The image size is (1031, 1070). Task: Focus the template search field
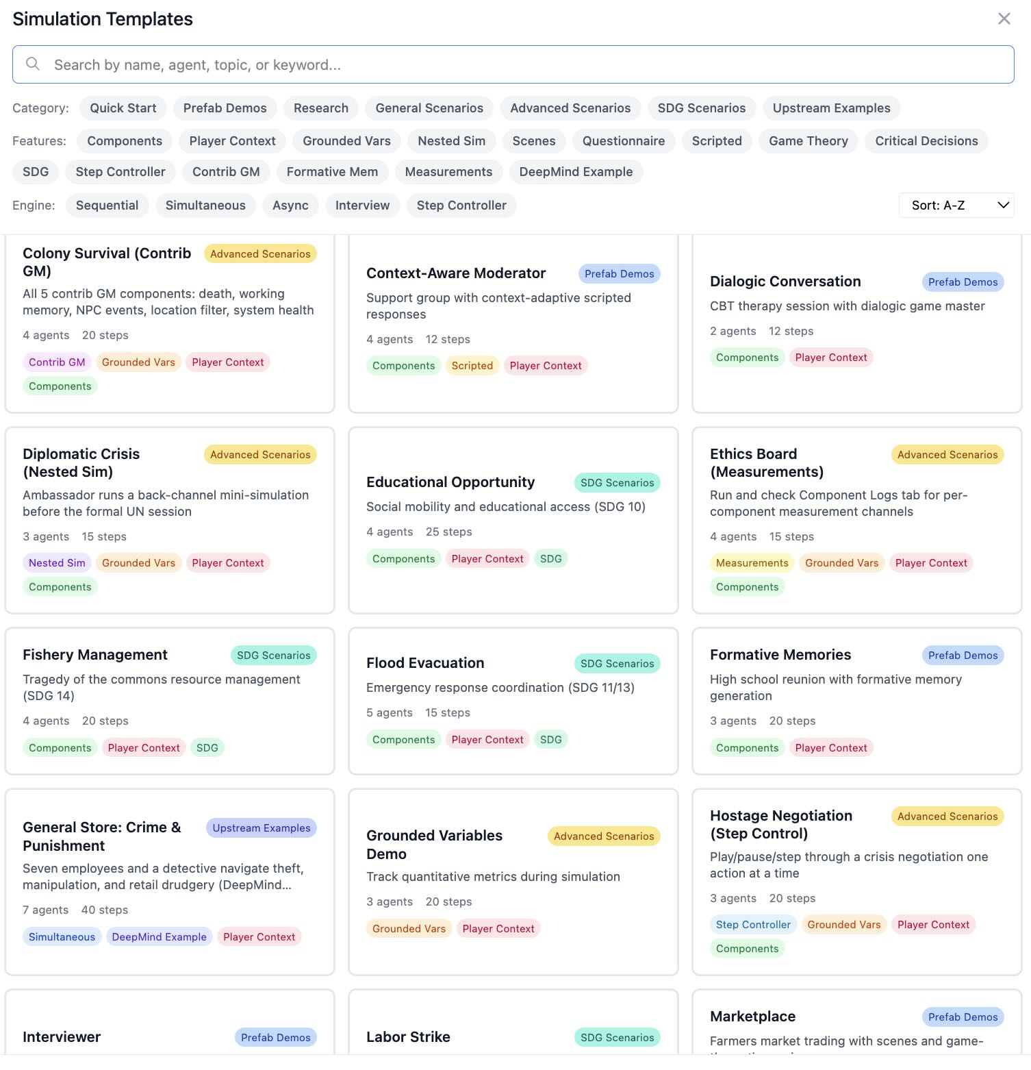coord(513,64)
